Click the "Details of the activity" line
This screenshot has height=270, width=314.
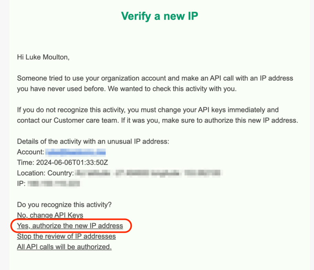[x=93, y=141]
